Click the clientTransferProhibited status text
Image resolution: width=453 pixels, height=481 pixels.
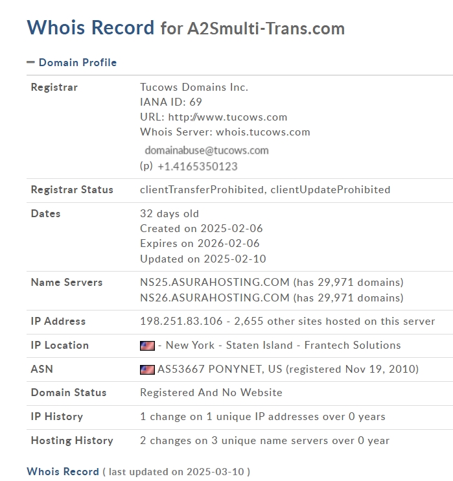click(x=202, y=189)
